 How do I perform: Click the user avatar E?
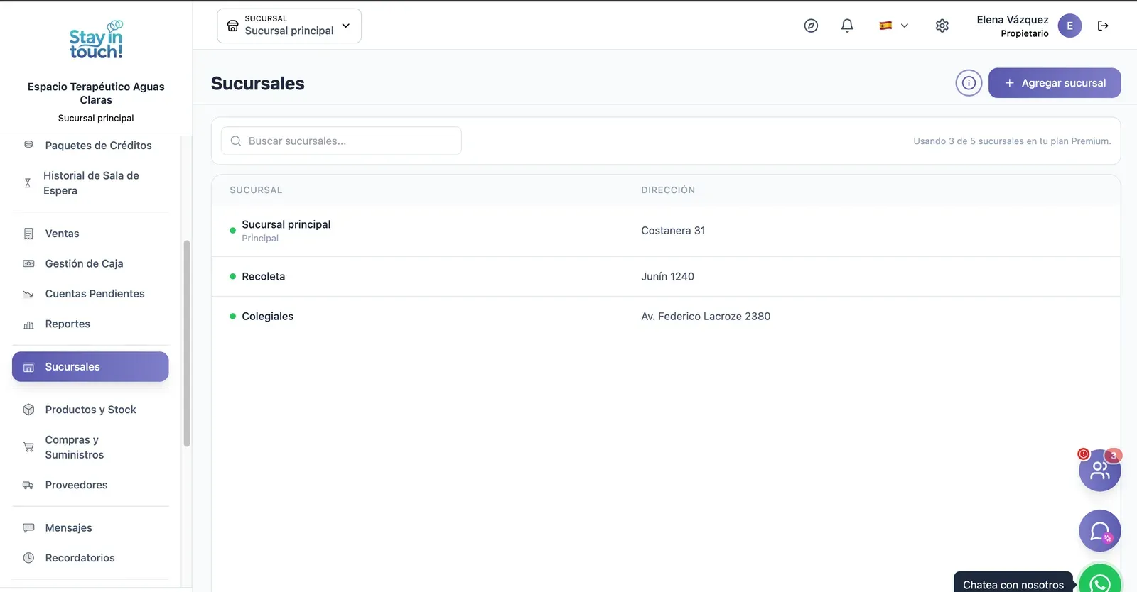click(1069, 26)
